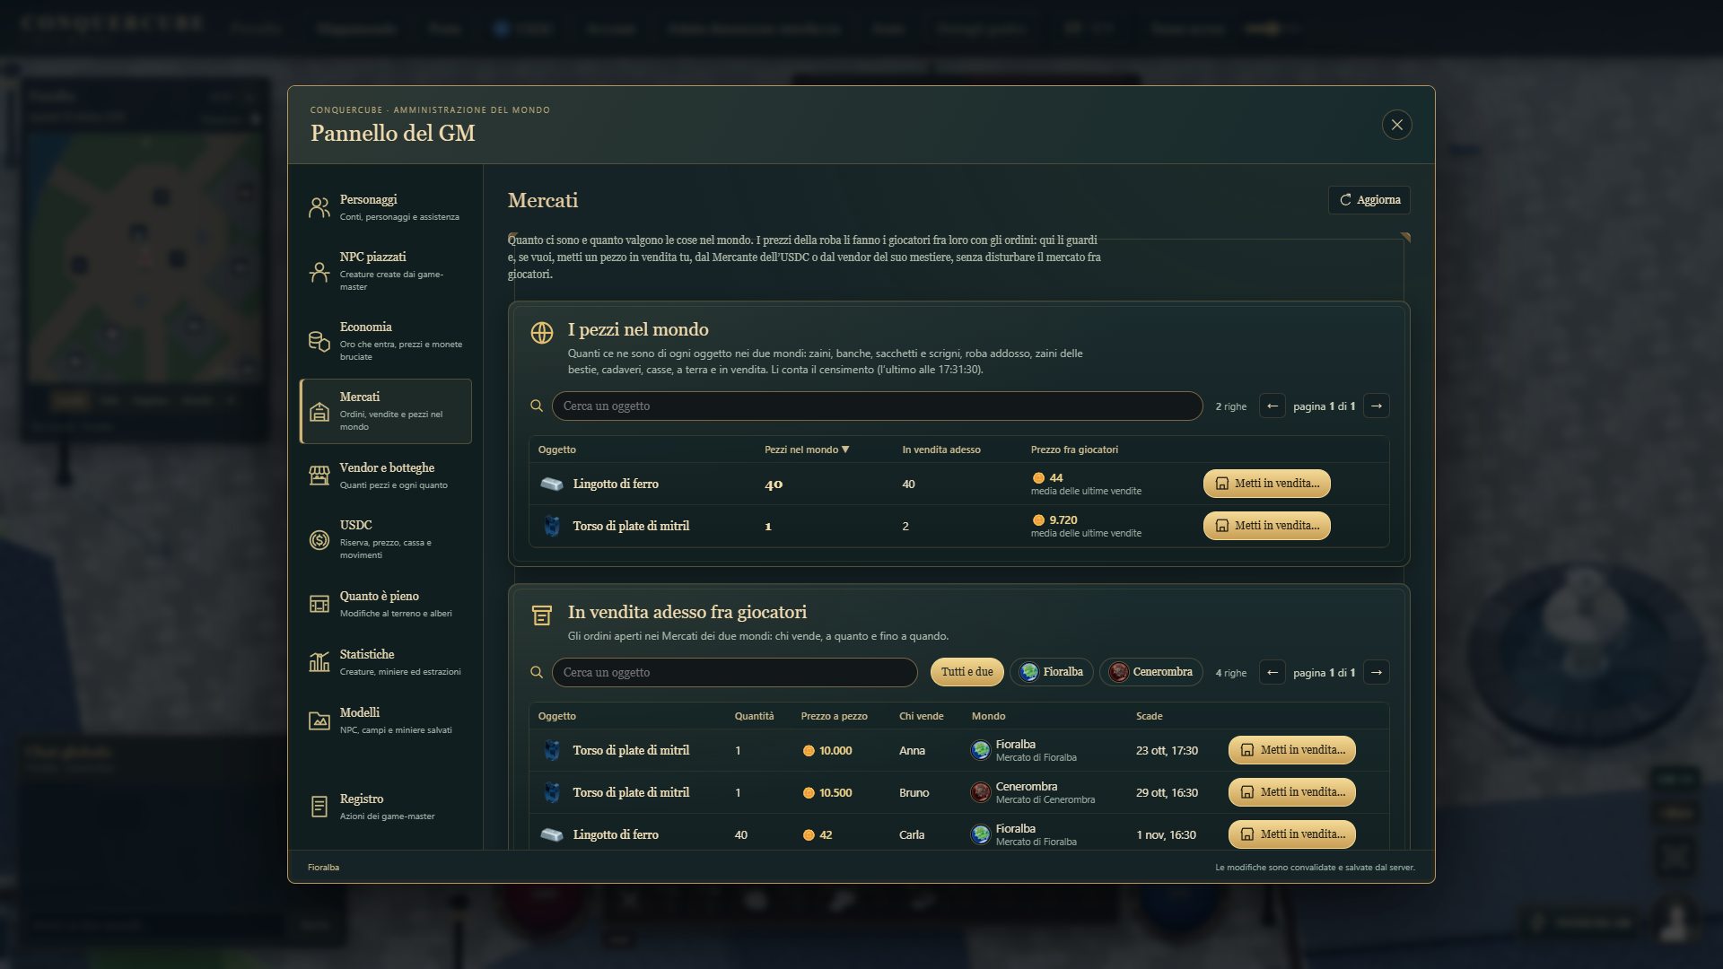This screenshot has width=1723, height=969.
Task: Open the Personaggi section
Action: point(385,207)
